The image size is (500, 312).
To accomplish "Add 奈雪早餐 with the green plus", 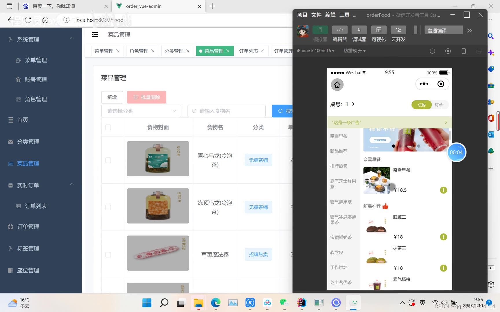I will pos(443,190).
